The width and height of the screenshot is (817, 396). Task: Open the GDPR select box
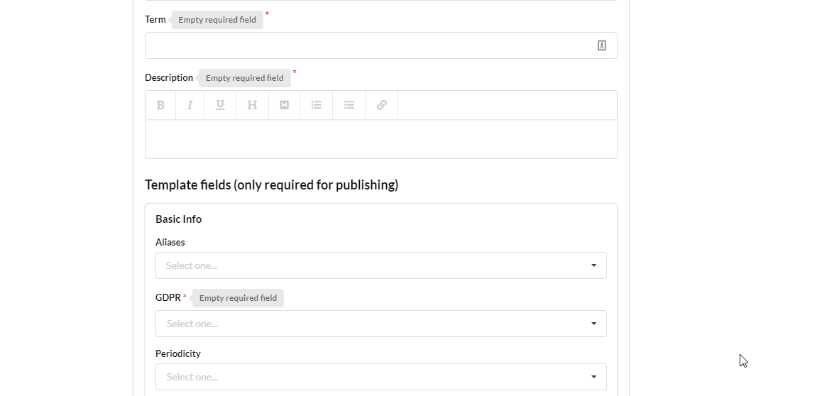pyautogui.click(x=369, y=324)
